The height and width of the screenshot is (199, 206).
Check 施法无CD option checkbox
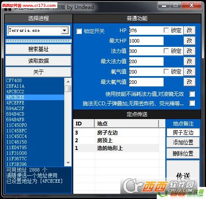[x=192, y=103]
